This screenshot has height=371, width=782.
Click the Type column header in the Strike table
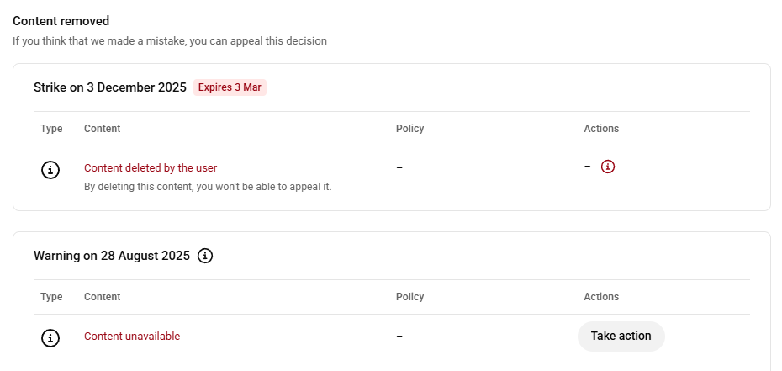tap(51, 129)
